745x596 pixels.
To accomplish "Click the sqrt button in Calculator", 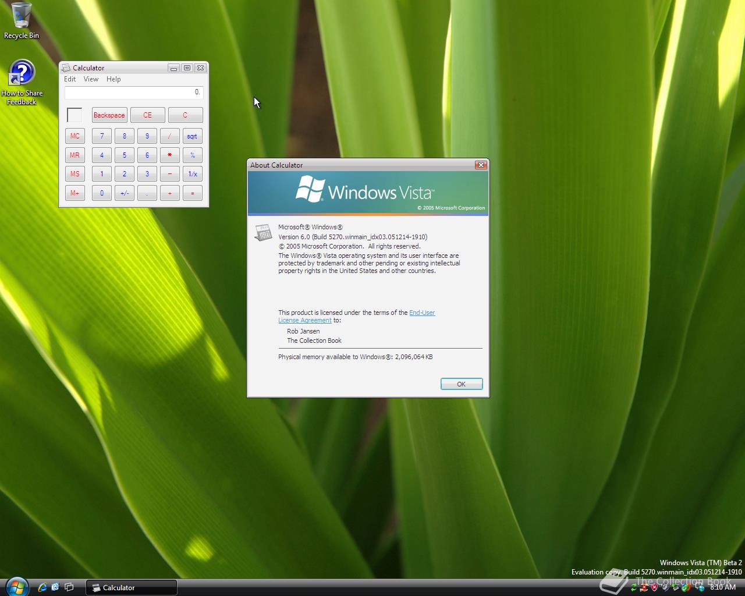I will [x=193, y=136].
